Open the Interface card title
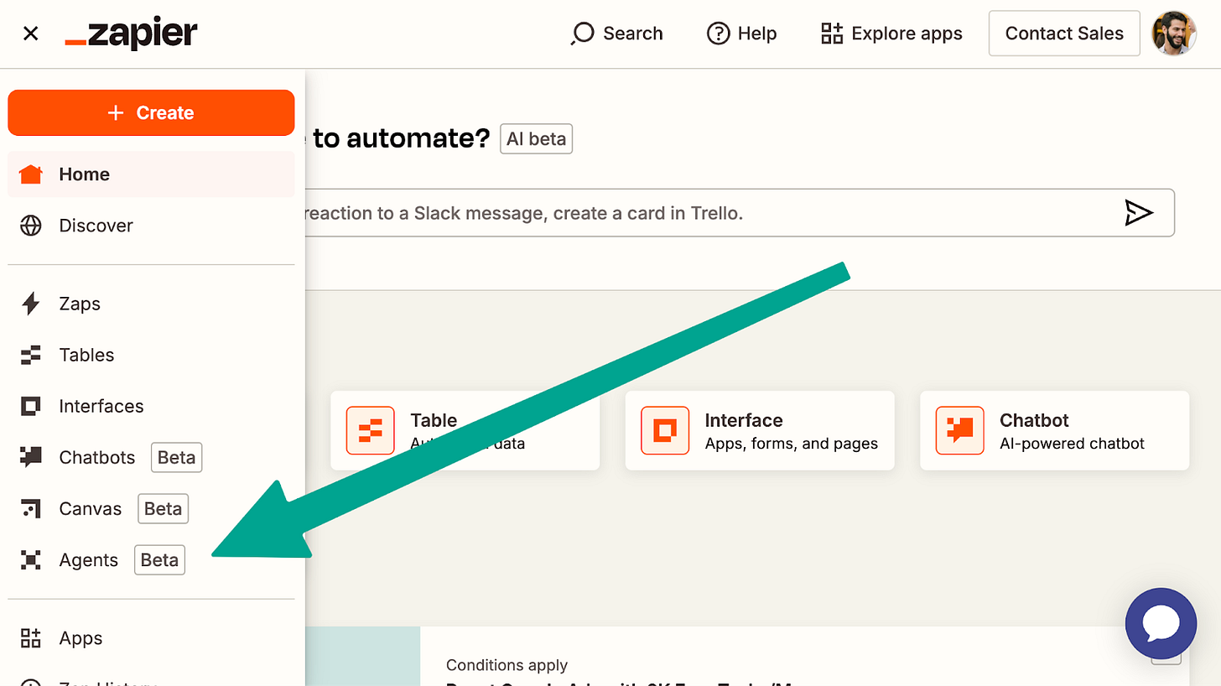Image resolution: width=1221 pixels, height=686 pixels. coord(744,420)
